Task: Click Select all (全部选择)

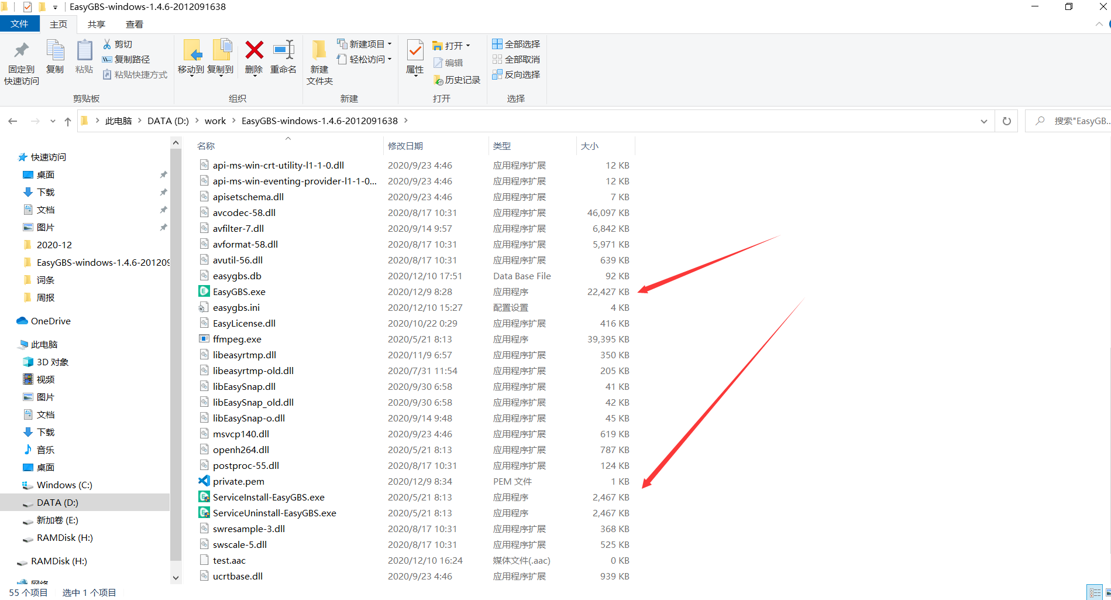Action: pyautogui.click(x=516, y=44)
